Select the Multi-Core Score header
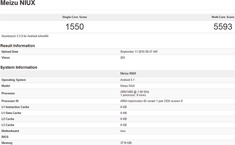This screenshot has width=235, height=145. click(x=223, y=17)
